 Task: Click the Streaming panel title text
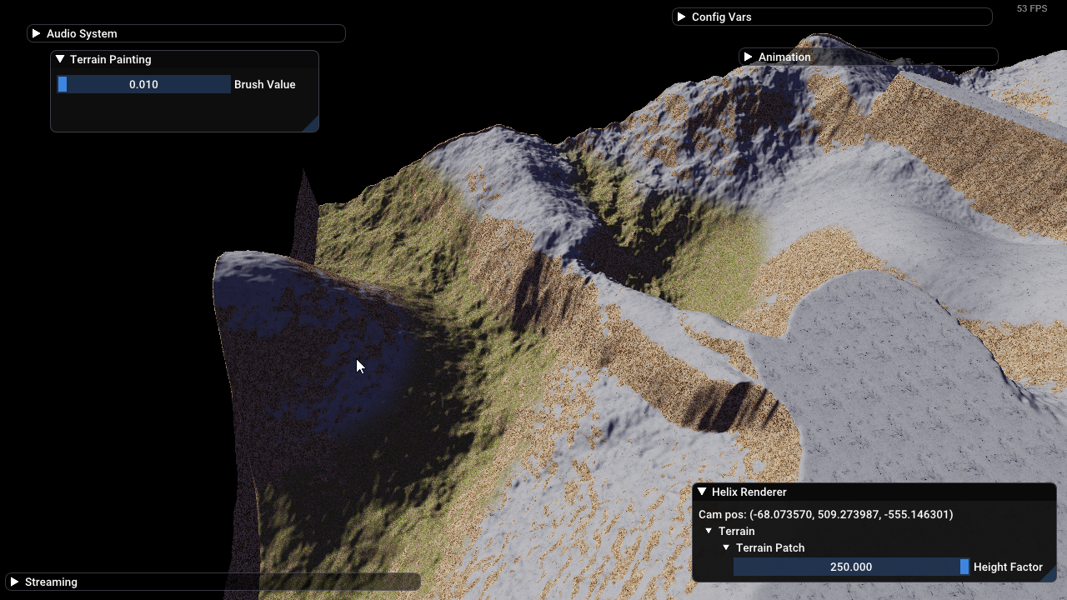pyautogui.click(x=51, y=582)
